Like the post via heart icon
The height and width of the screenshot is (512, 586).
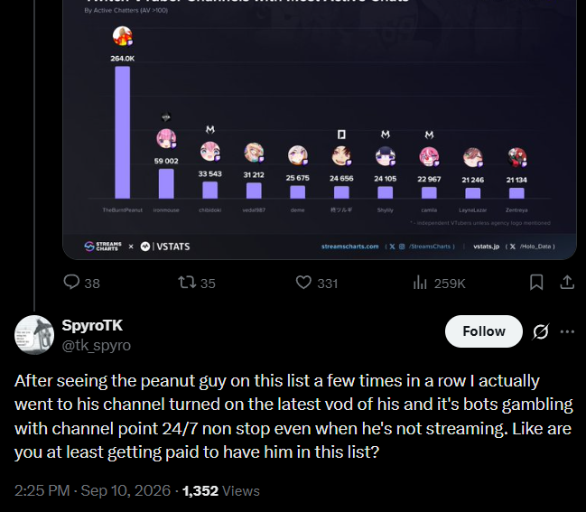click(303, 282)
